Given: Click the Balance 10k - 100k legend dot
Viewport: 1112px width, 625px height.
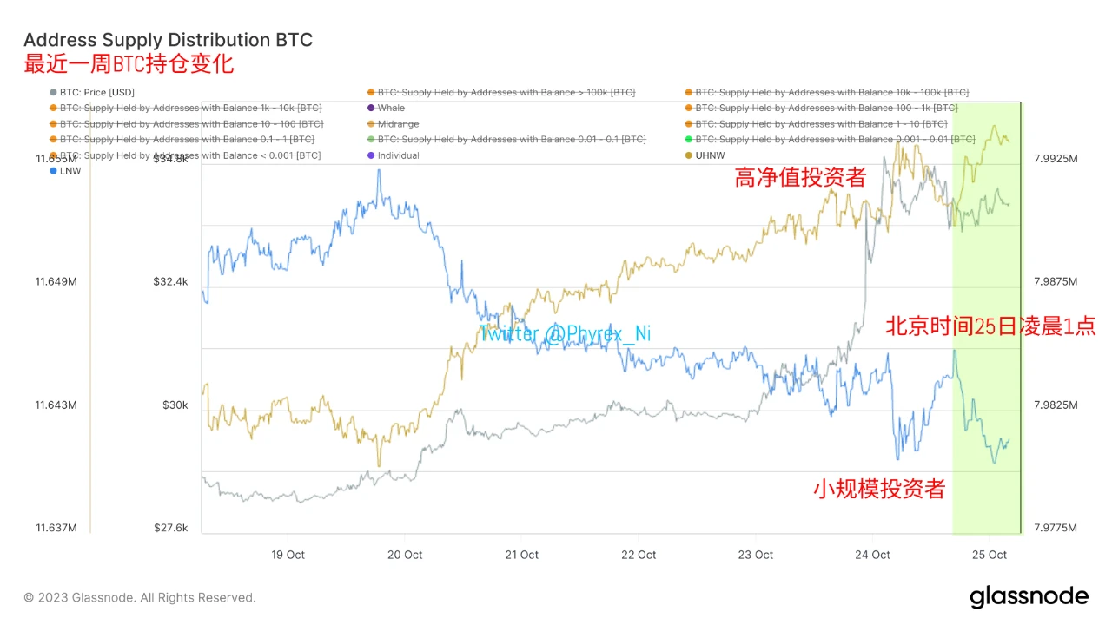Looking at the screenshot, I should (688, 92).
